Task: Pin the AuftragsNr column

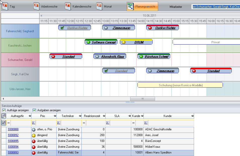Action: click(x=30, y=116)
